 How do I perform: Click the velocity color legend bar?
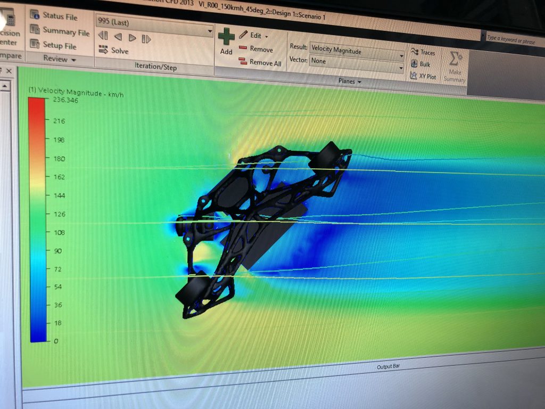coord(38,220)
